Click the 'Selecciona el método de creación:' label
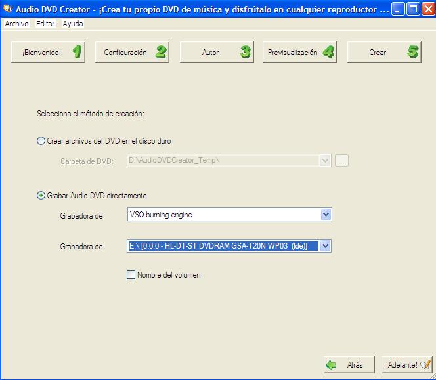 point(91,114)
